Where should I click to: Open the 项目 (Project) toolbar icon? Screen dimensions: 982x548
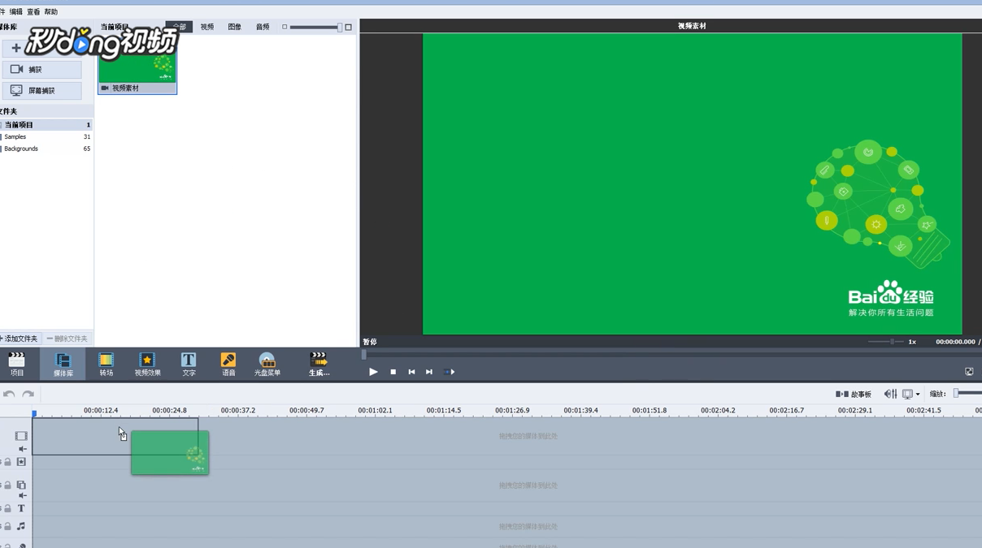coord(16,364)
